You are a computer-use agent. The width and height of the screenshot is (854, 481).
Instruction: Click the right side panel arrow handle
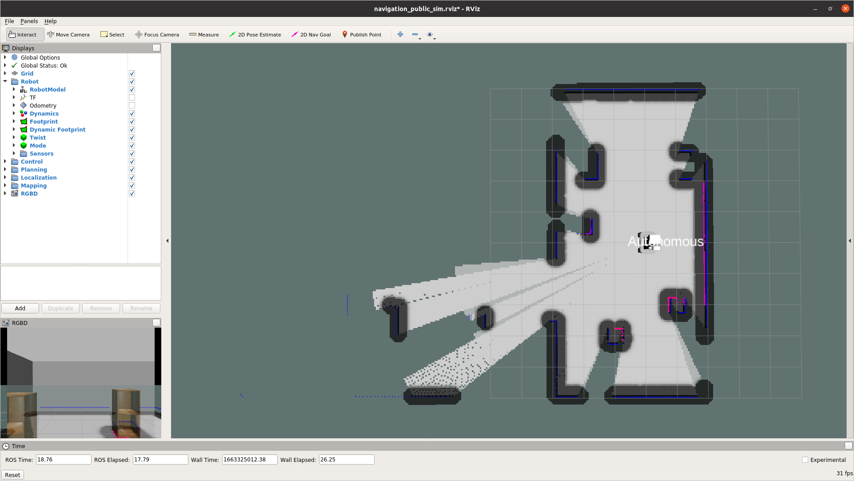tap(850, 240)
